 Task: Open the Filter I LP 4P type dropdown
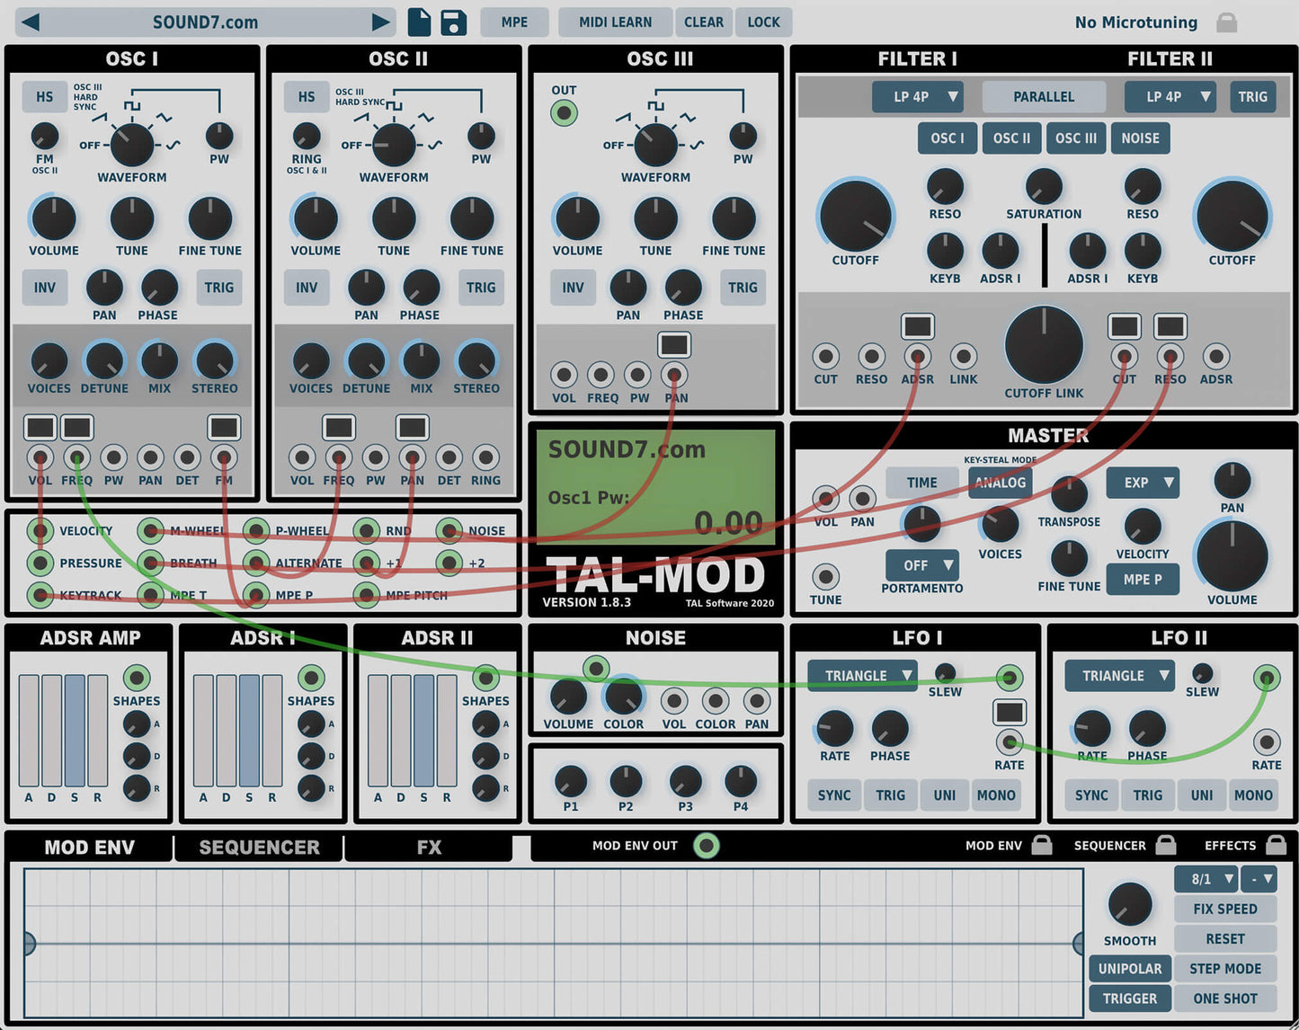[917, 97]
